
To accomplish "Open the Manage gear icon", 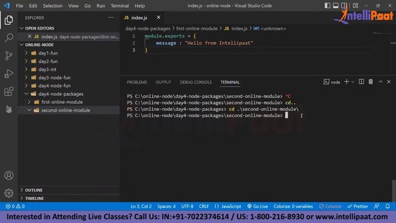I will tap(9, 193).
